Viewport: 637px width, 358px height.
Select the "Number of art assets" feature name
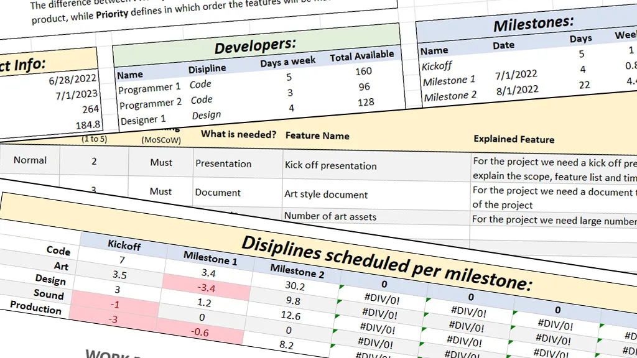tap(330, 216)
